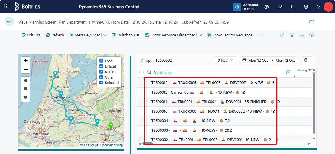Click the share icon in toolbar
The image size is (335, 154).
[282, 35]
